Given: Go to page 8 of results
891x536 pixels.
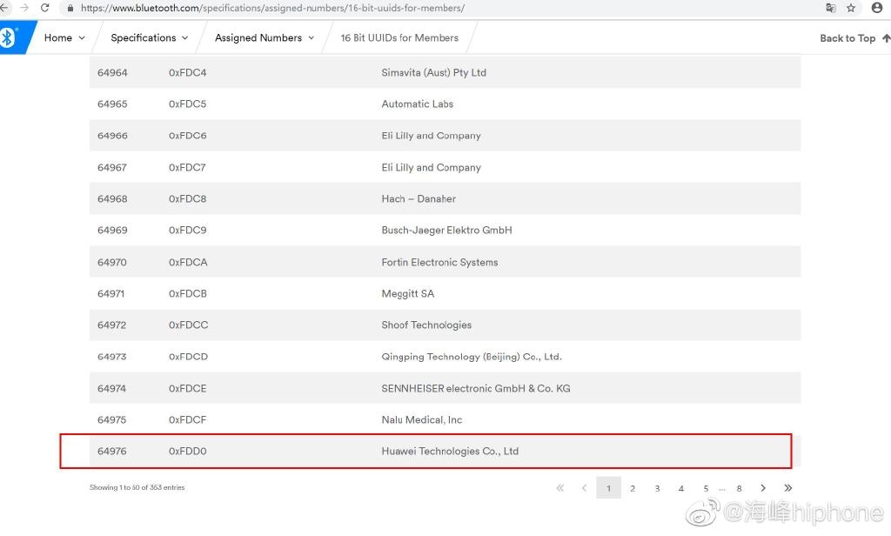Looking at the screenshot, I should pos(739,488).
